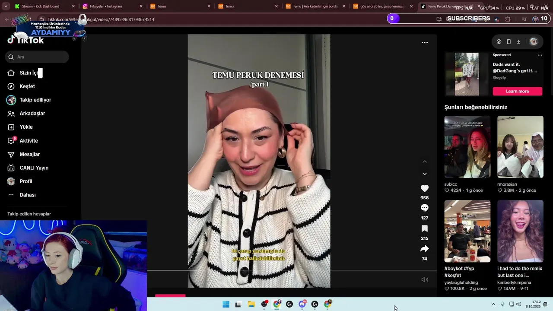Screen dimensions: 553x311
Task: Share the video via arrow icon
Action: click(x=425, y=249)
